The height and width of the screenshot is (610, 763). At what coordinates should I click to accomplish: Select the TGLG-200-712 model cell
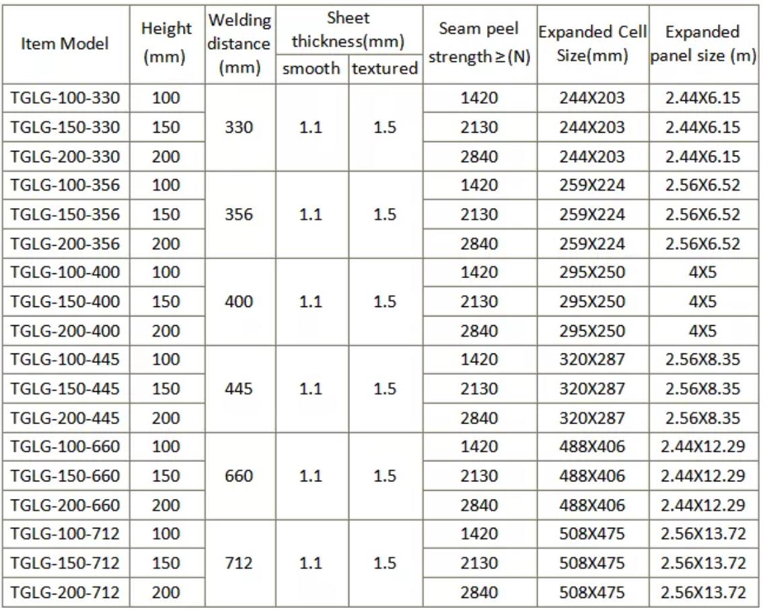click(x=65, y=592)
